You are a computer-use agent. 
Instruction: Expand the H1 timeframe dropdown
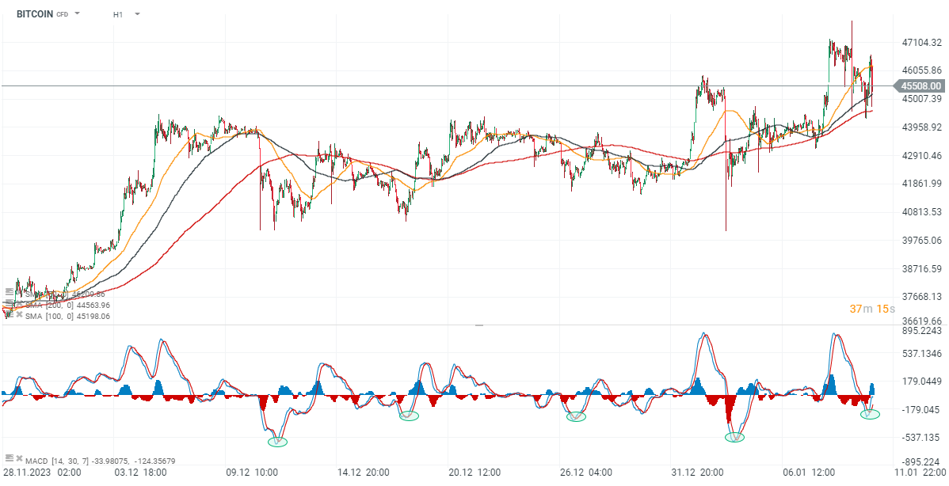(x=137, y=13)
